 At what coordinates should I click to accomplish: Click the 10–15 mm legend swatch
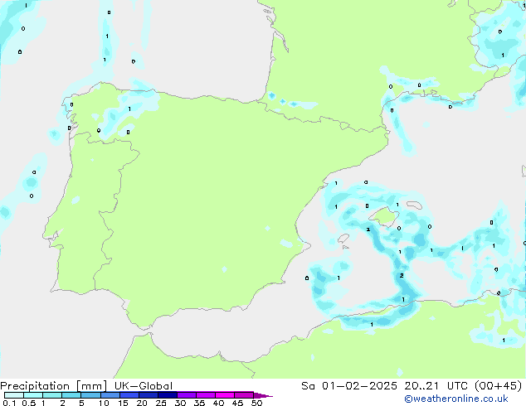pos(110,395)
